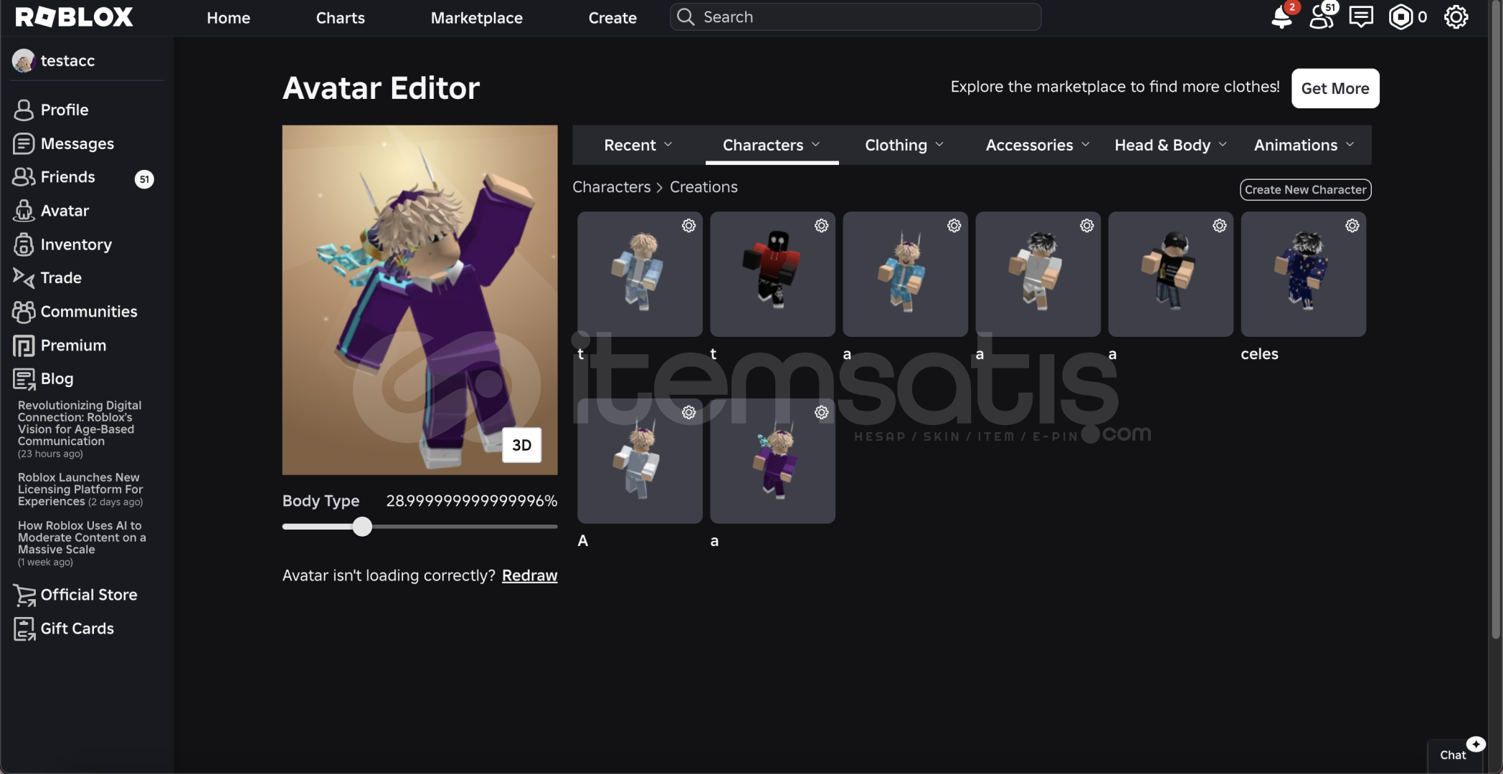The height and width of the screenshot is (774, 1503).
Task: Open settings gear on purple character card
Action: pyautogui.click(x=821, y=413)
